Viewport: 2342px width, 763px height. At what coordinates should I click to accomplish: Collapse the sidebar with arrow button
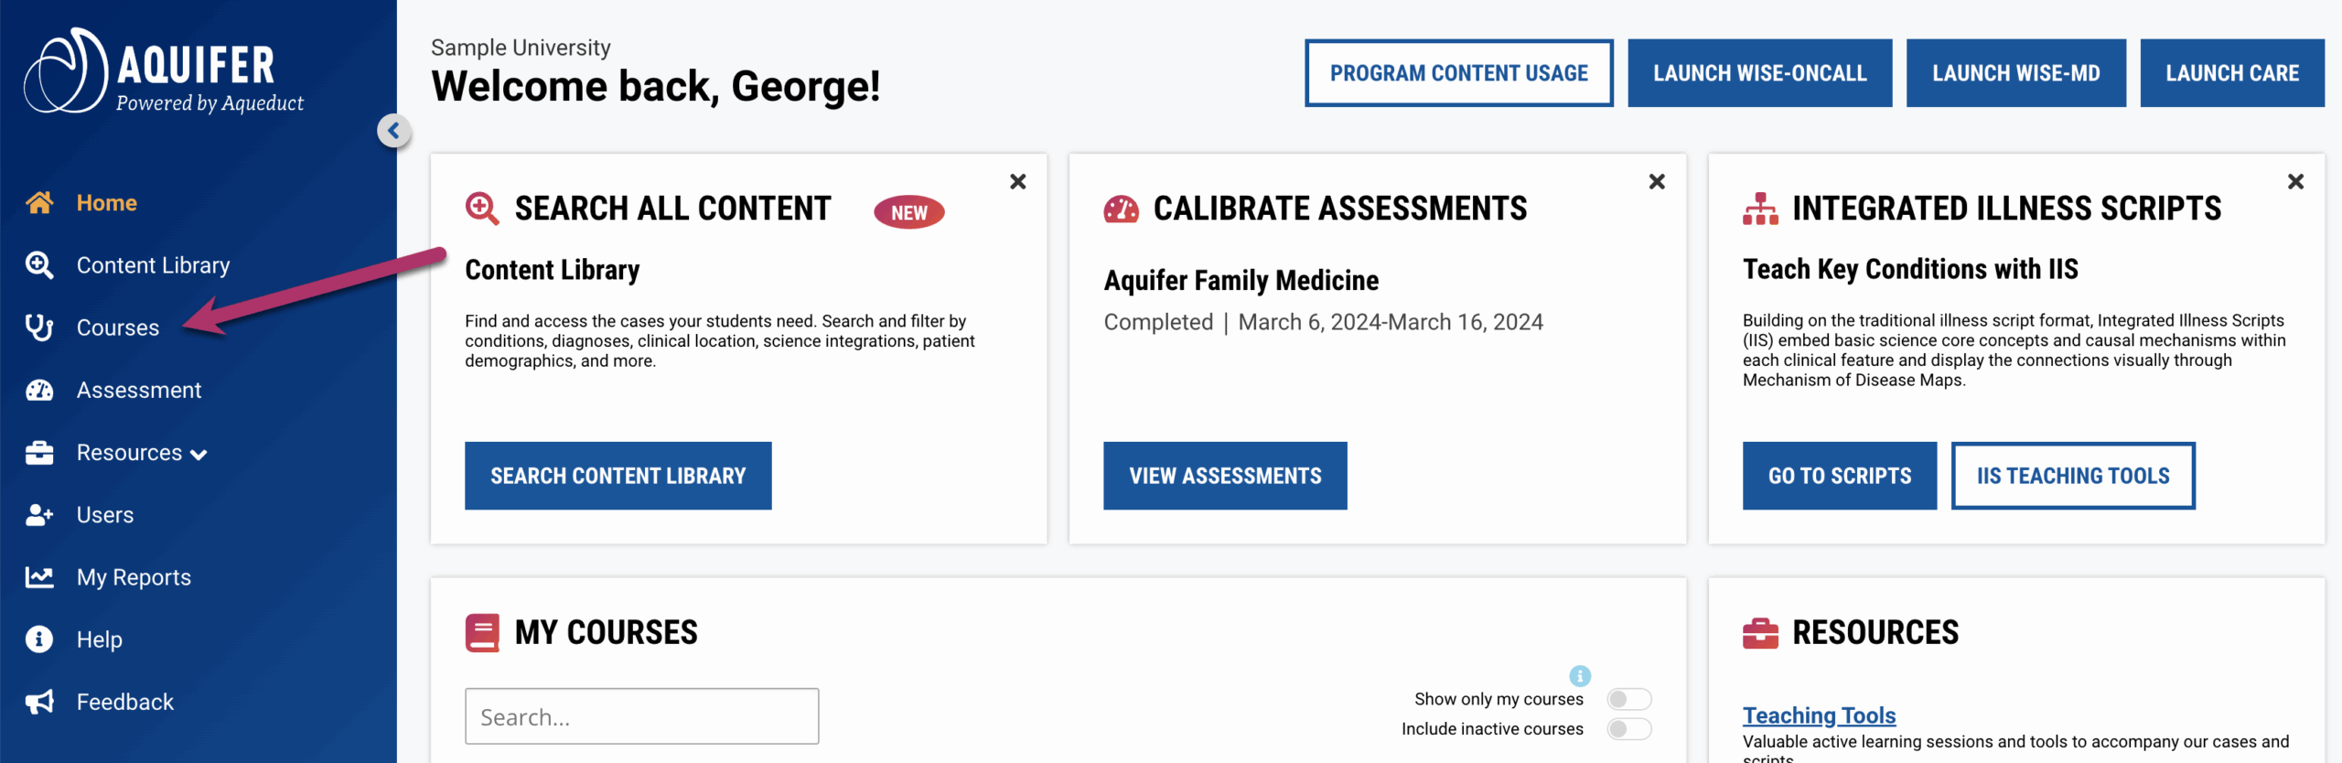pos(394,131)
